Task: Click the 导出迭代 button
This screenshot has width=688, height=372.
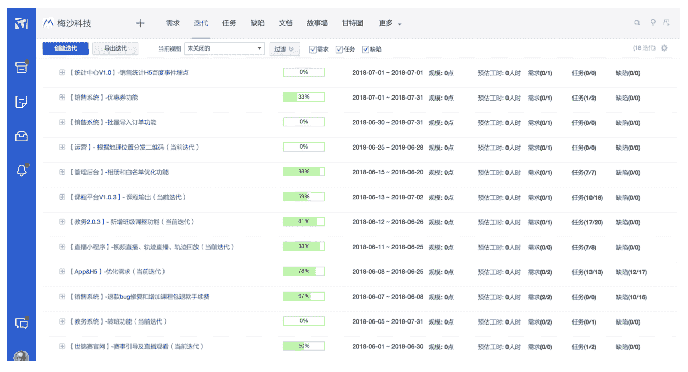Action: tap(116, 48)
